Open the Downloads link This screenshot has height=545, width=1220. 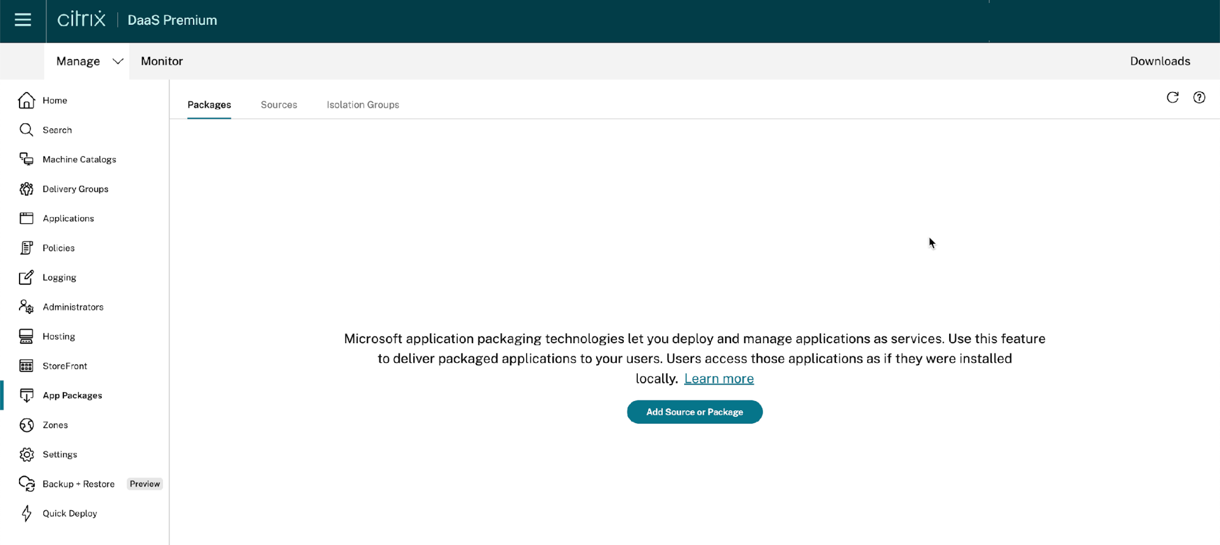point(1160,61)
